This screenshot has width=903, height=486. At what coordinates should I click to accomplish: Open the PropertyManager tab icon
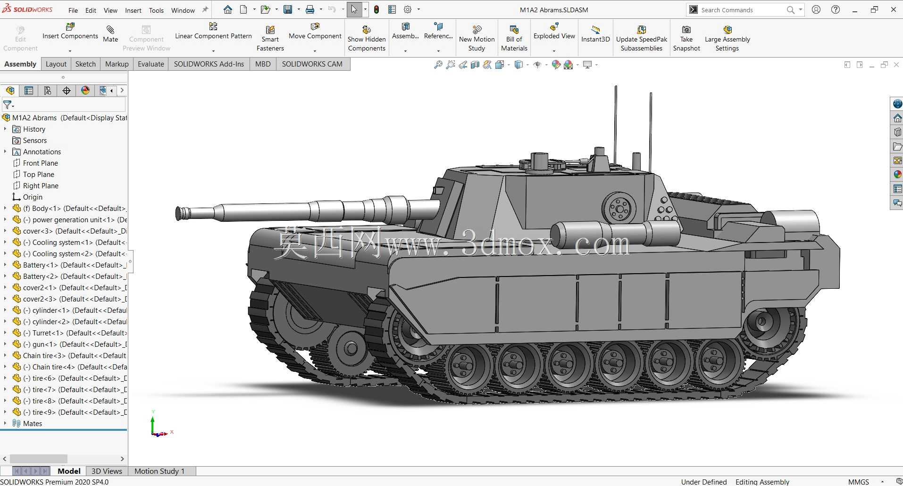pos(29,91)
